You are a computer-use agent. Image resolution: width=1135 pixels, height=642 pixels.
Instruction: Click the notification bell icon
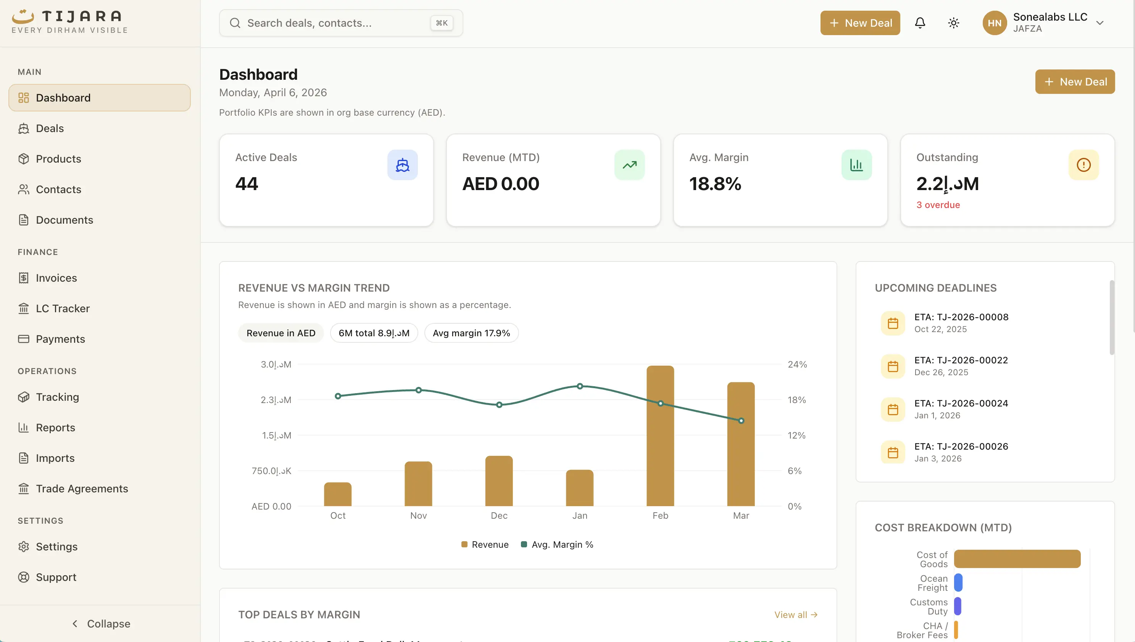(x=921, y=23)
